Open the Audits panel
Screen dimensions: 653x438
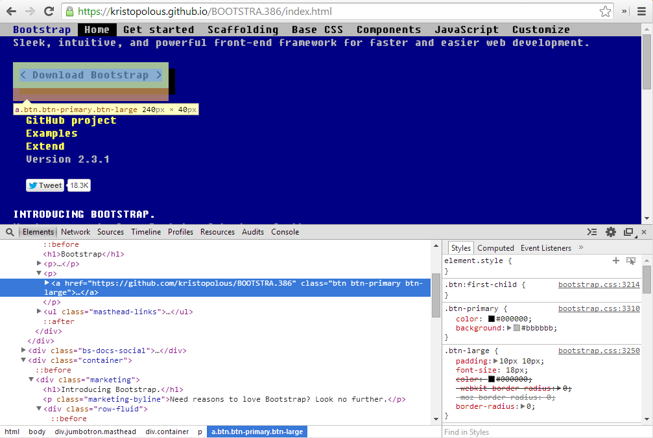tap(253, 232)
